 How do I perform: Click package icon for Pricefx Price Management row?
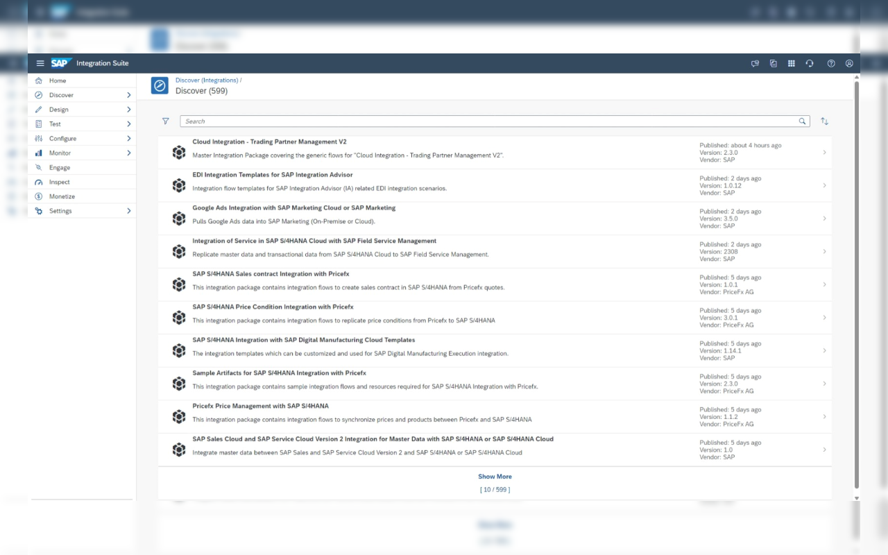(x=179, y=416)
